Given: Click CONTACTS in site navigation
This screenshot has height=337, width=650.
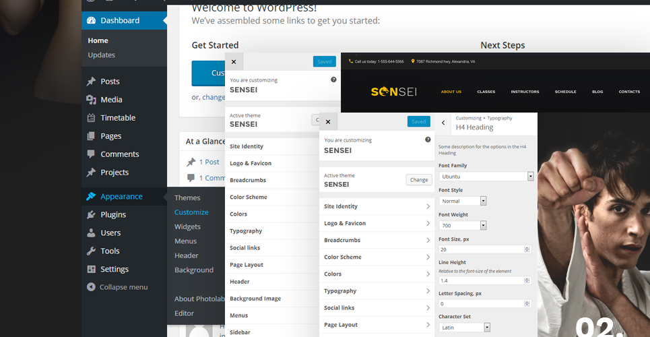Looking at the screenshot, I should coord(629,92).
